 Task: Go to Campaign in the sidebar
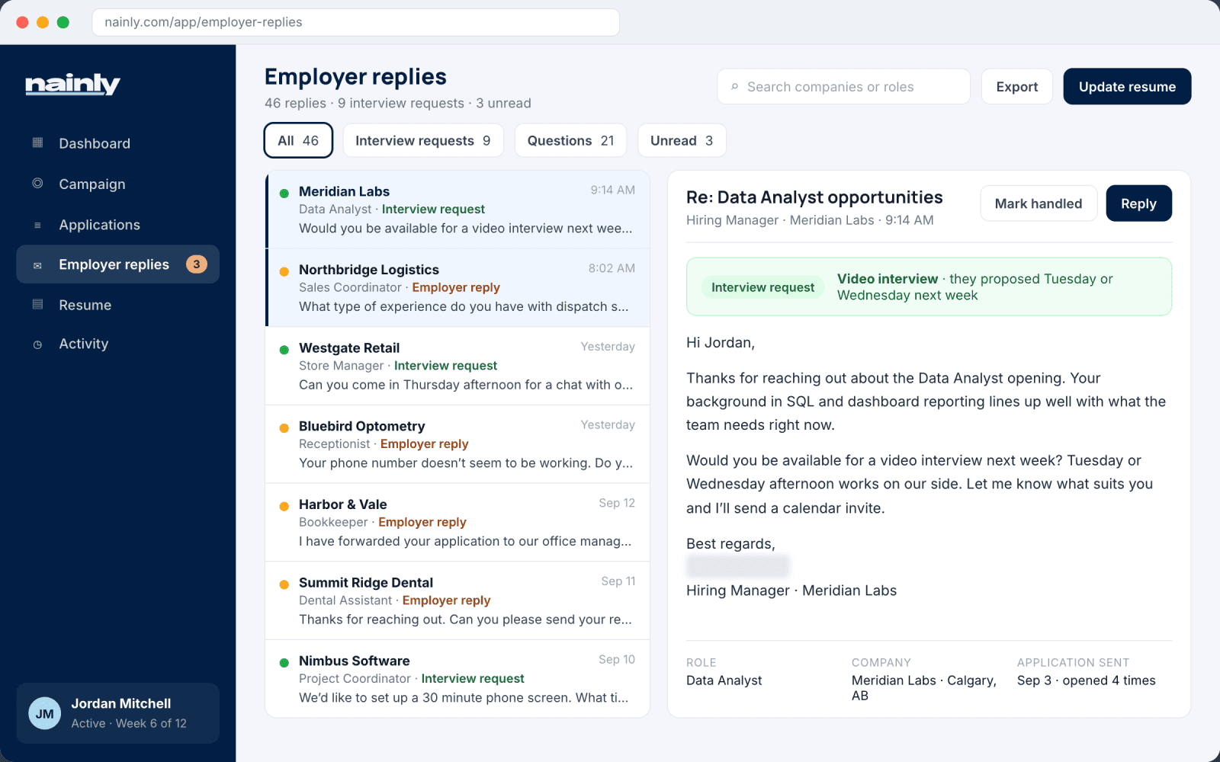tap(117, 184)
